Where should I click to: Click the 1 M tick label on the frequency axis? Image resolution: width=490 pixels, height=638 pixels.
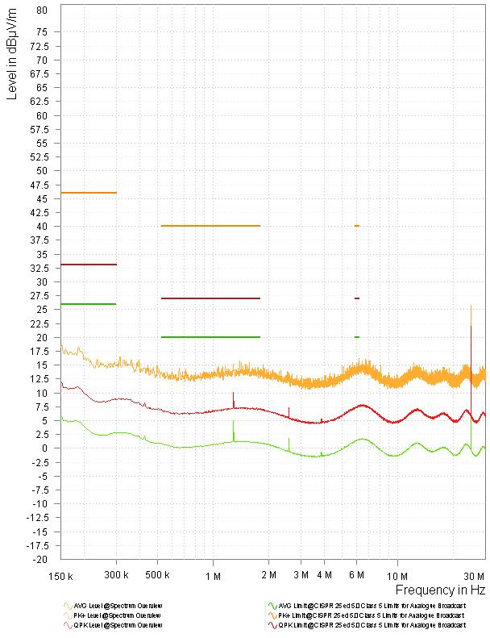pyautogui.click(x=214, y=575)
